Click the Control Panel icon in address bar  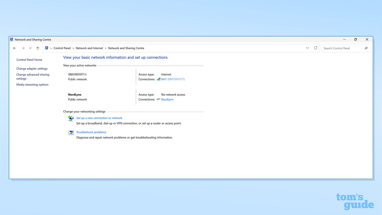[47, 48]
